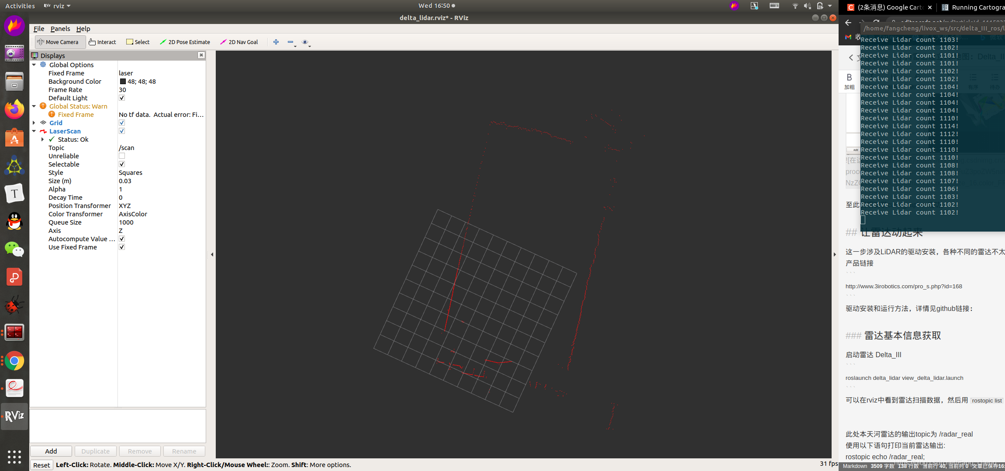Image resolution: width=1005 pixels, height=471 pixels.
Task: Toggle the Grid display checkbox
Action: (x=122, y=122)
